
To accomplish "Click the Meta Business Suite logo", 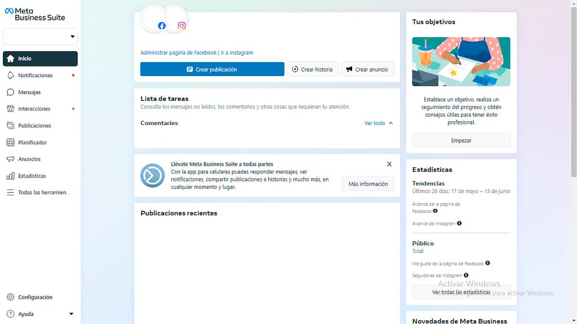I will [35, 14].
